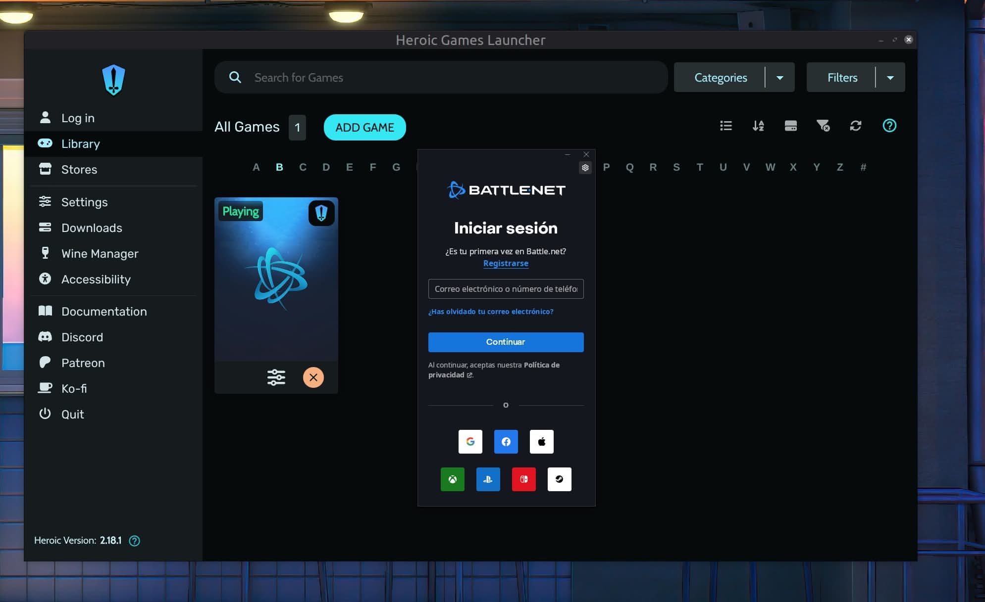Switch the library to list view

pyautogui.click(x=725, y=126)
